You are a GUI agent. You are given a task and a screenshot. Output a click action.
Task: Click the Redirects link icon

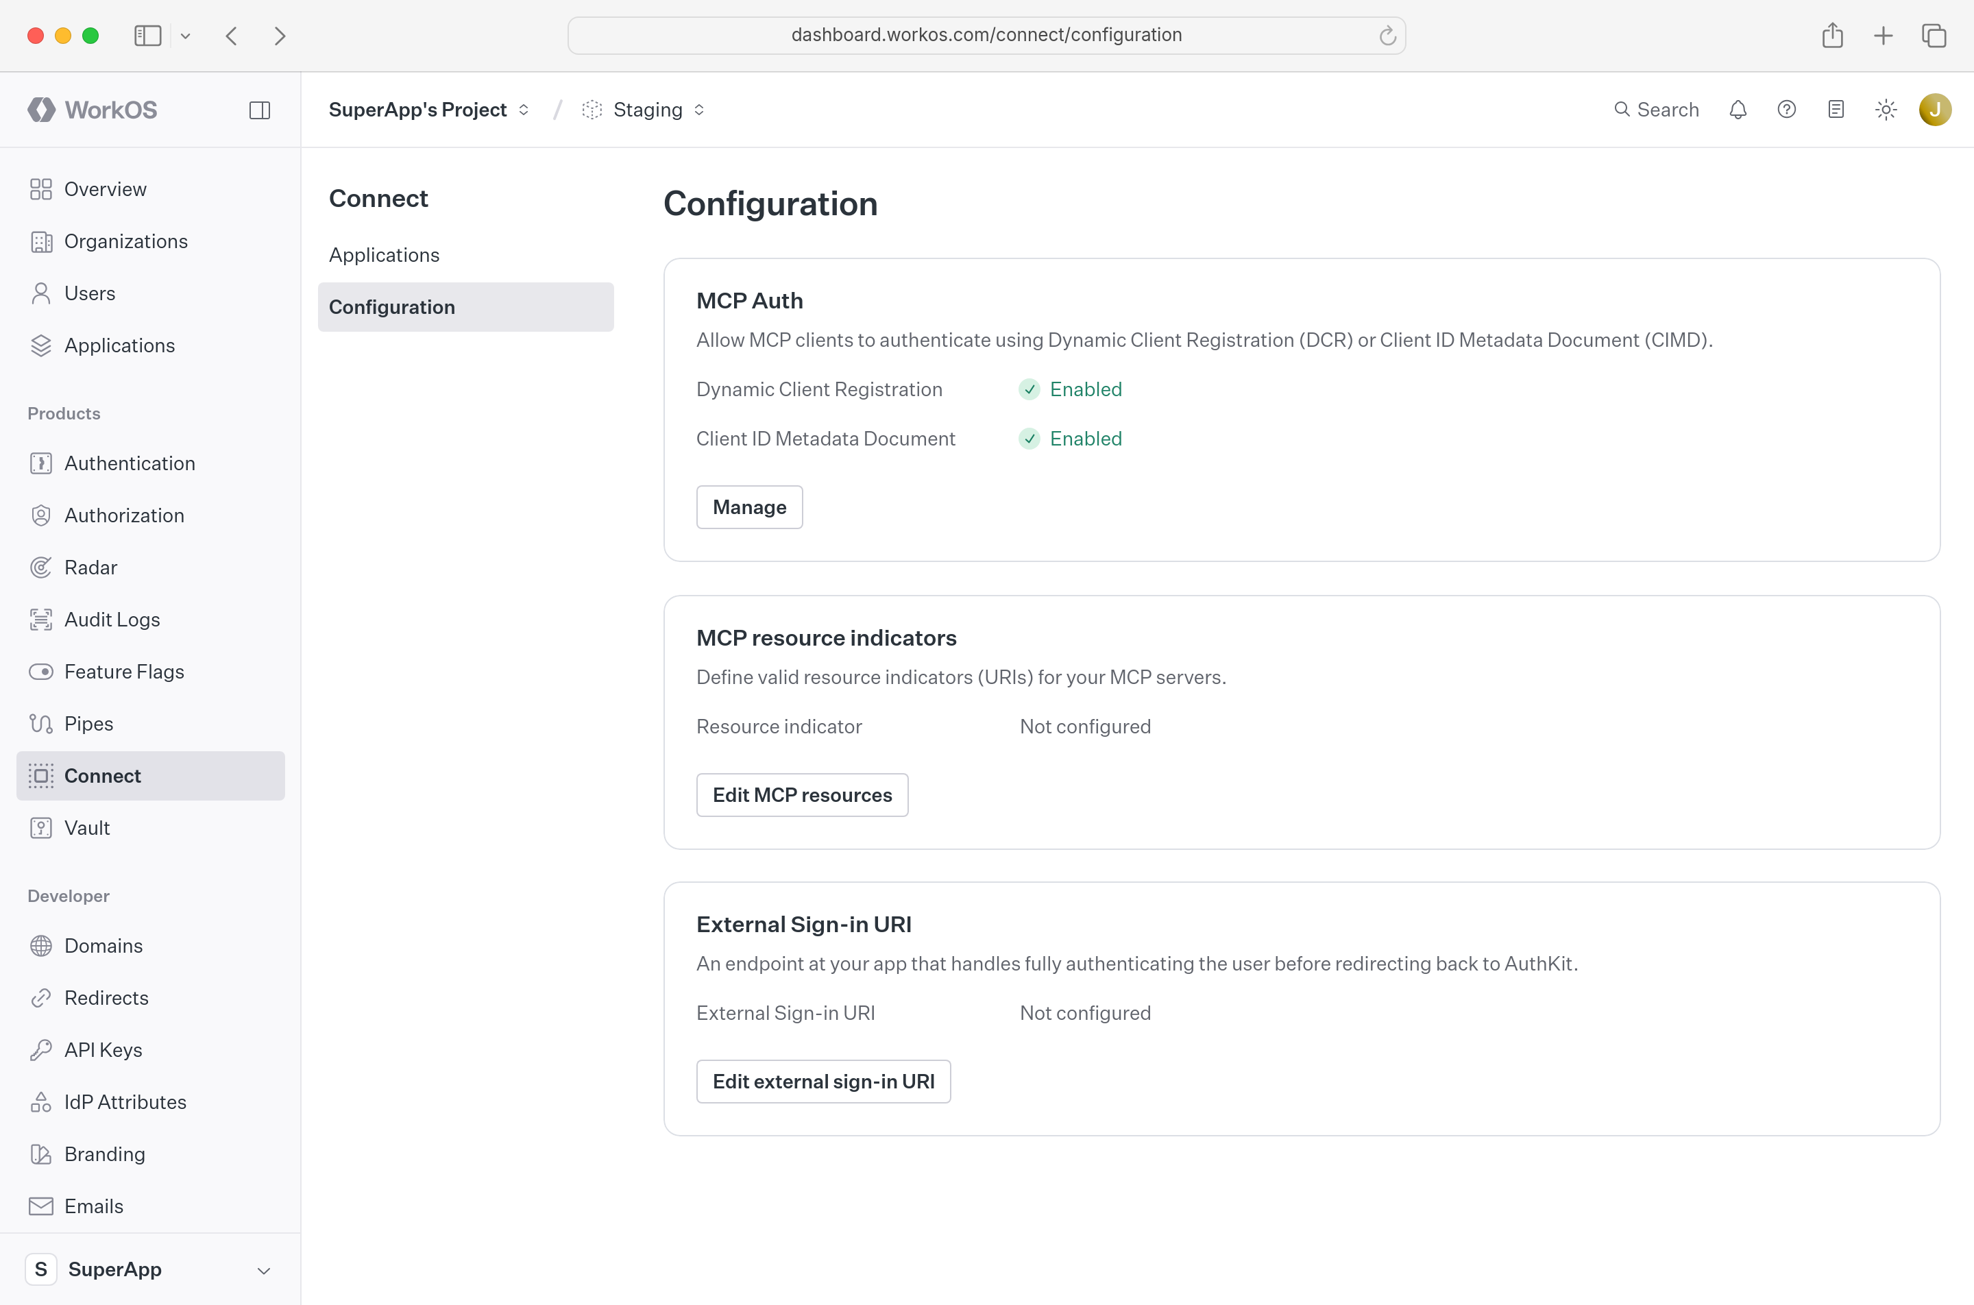click(x=40, y=998)
